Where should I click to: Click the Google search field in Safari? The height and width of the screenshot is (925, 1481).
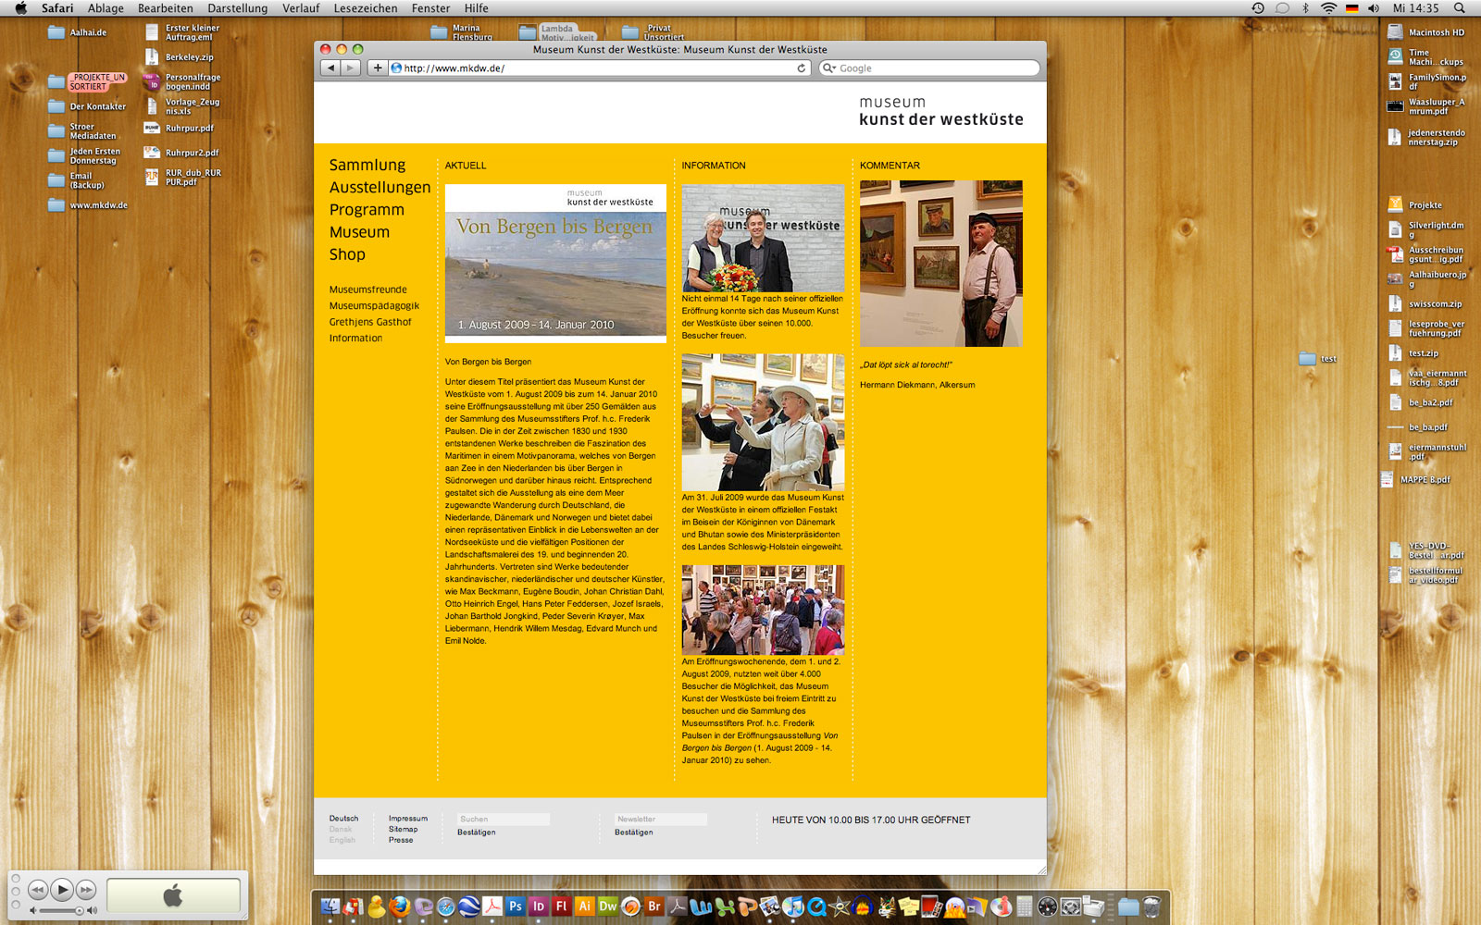[x=929, y=68]
